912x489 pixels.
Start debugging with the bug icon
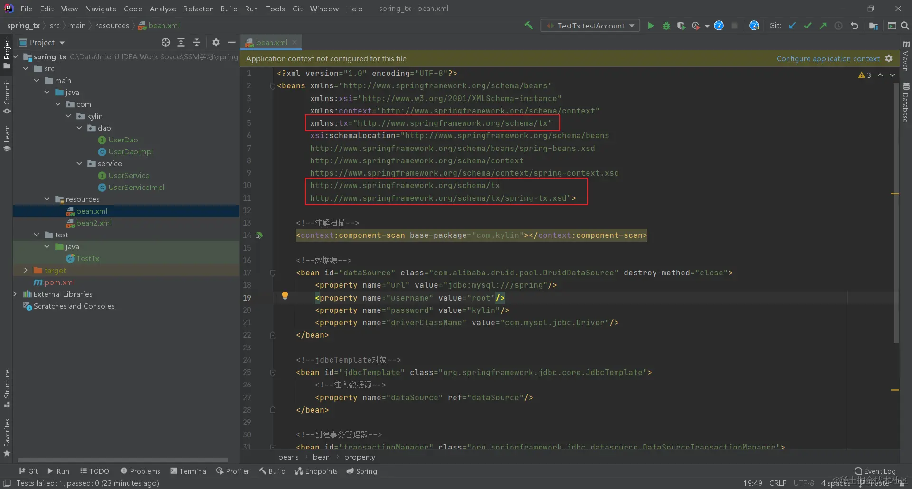[x=666, y=26]
